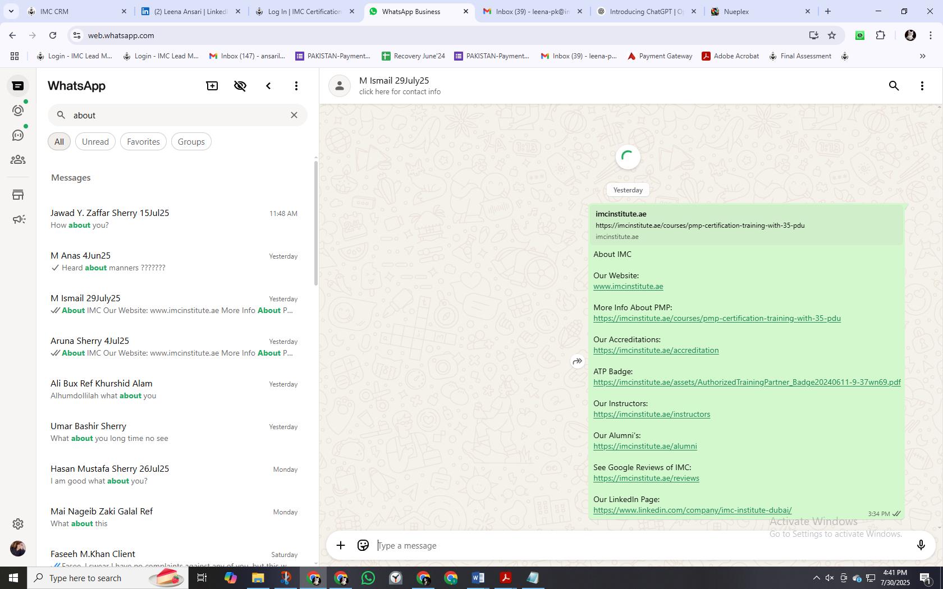This screenshot has height=589, width=943.
Task: Open the Chats sidebar icon
Action: coord(18,86)
